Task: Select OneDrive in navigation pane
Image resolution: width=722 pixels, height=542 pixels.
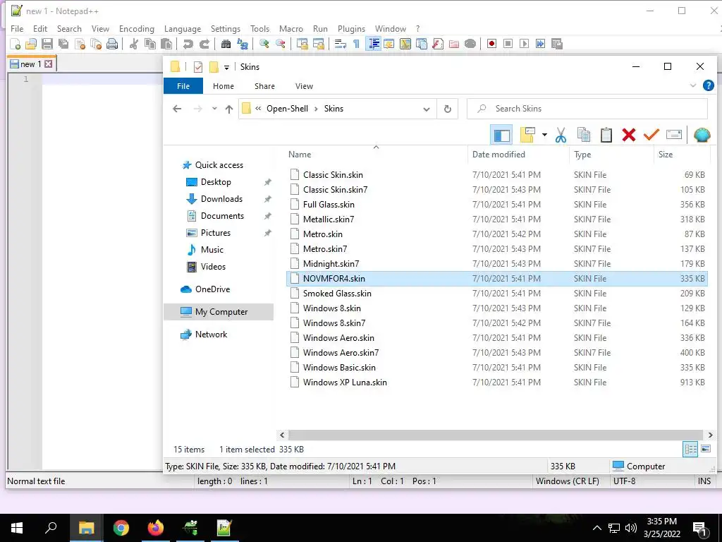Action: (x=212, y=289)
